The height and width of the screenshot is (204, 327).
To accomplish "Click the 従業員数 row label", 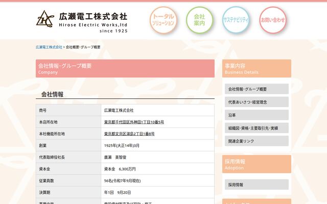I will (46, 181).
